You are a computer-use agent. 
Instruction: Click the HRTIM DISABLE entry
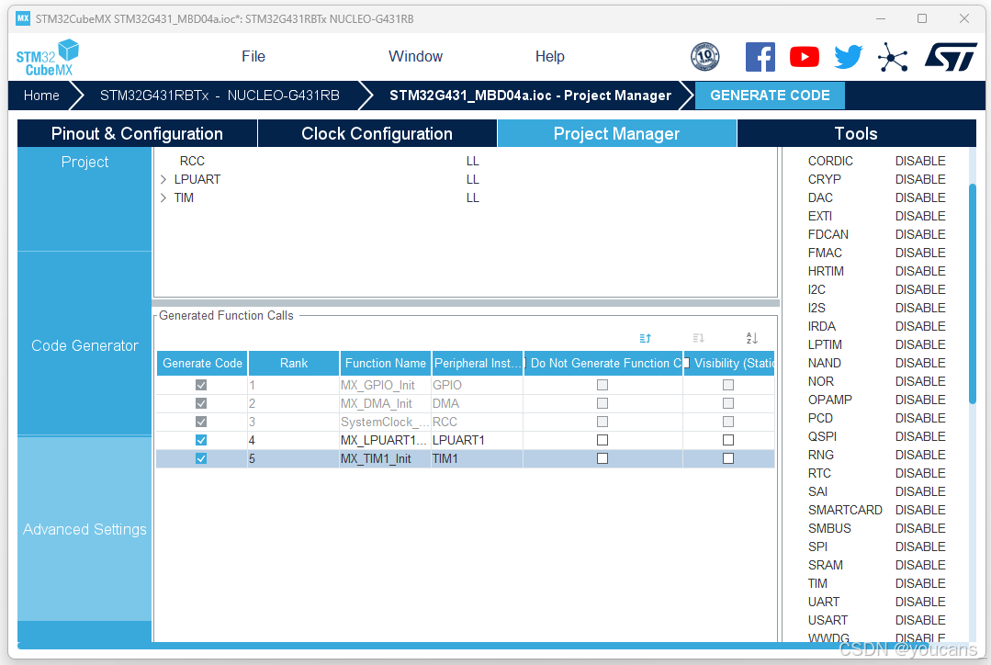coord(876,271)
